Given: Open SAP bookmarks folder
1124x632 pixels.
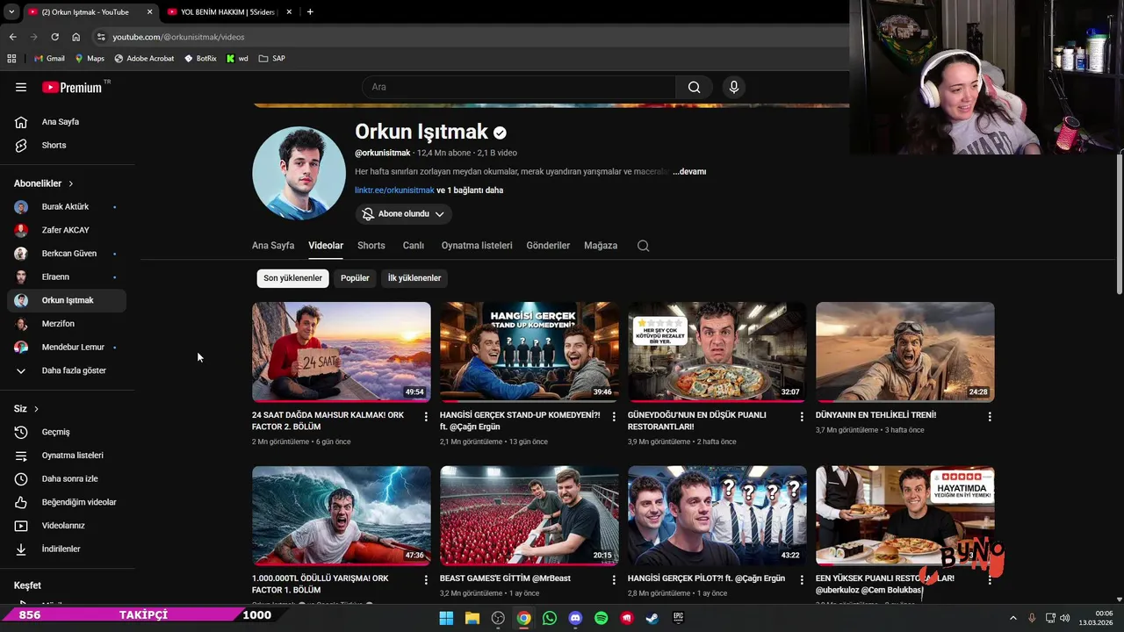Looking at the screenshot, I should [x=271, y=59].
